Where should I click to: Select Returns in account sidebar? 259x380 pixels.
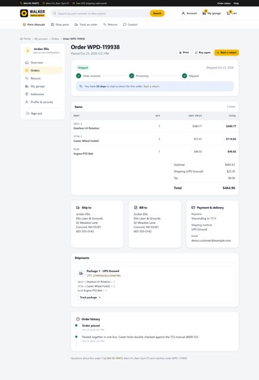point(43,78)
